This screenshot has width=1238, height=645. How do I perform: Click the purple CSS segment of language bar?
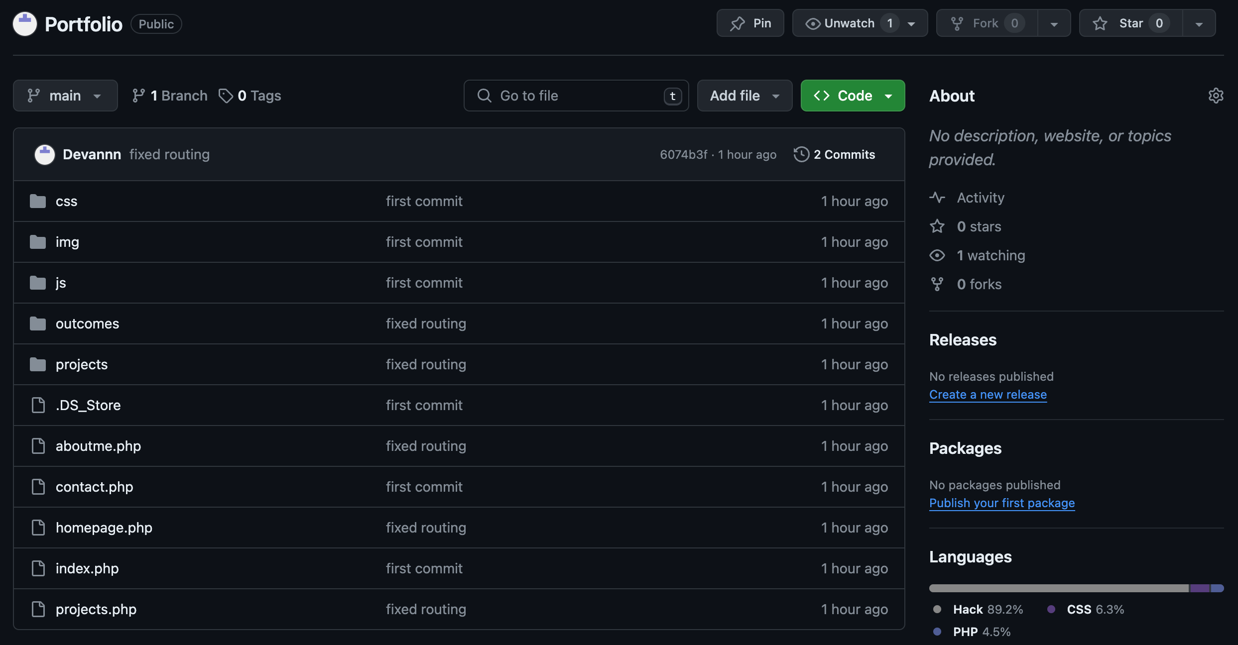point(1200,588)
